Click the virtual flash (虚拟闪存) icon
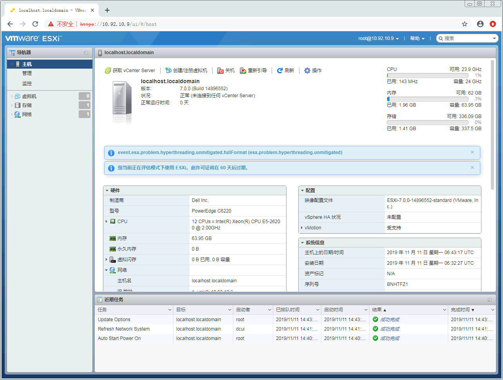503x380 pixels. [112, 260]
